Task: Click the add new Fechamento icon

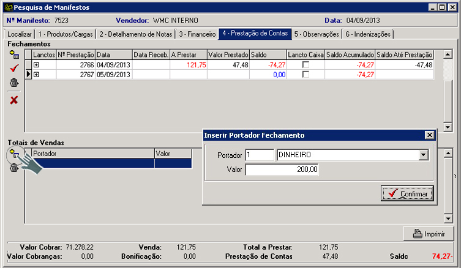Action: click(x=14, y=54)
